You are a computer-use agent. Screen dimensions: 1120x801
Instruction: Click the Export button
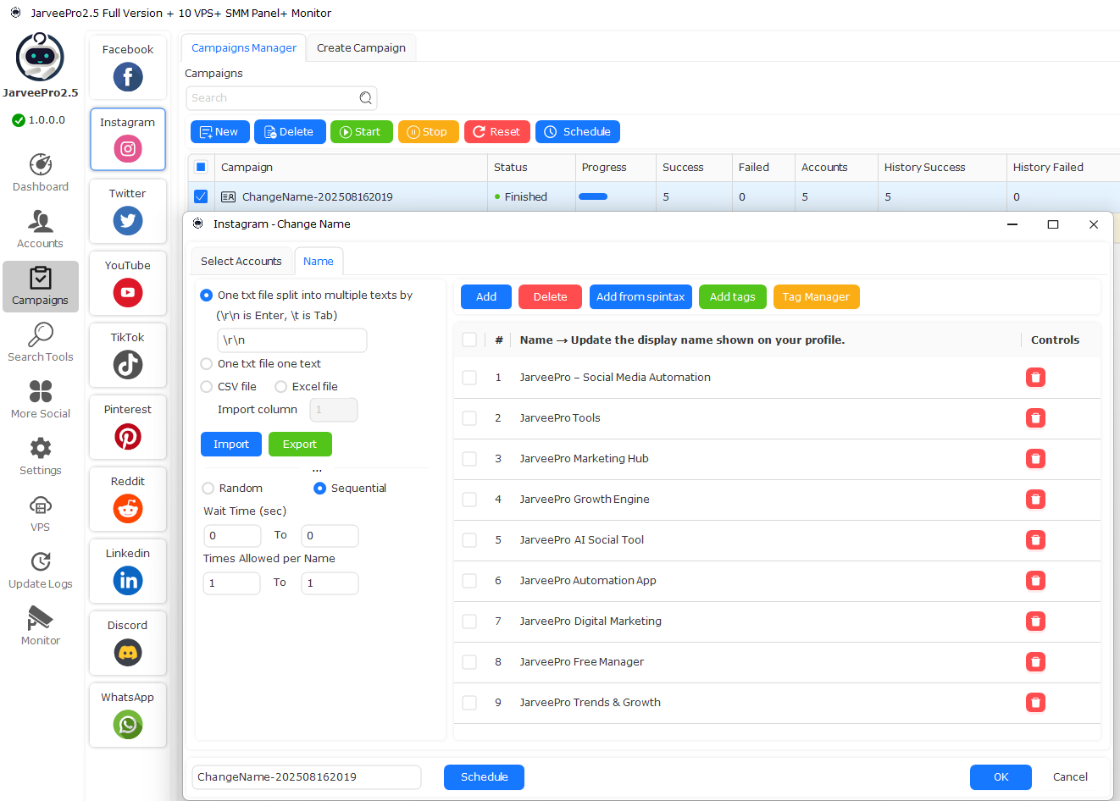coord(300,445)
